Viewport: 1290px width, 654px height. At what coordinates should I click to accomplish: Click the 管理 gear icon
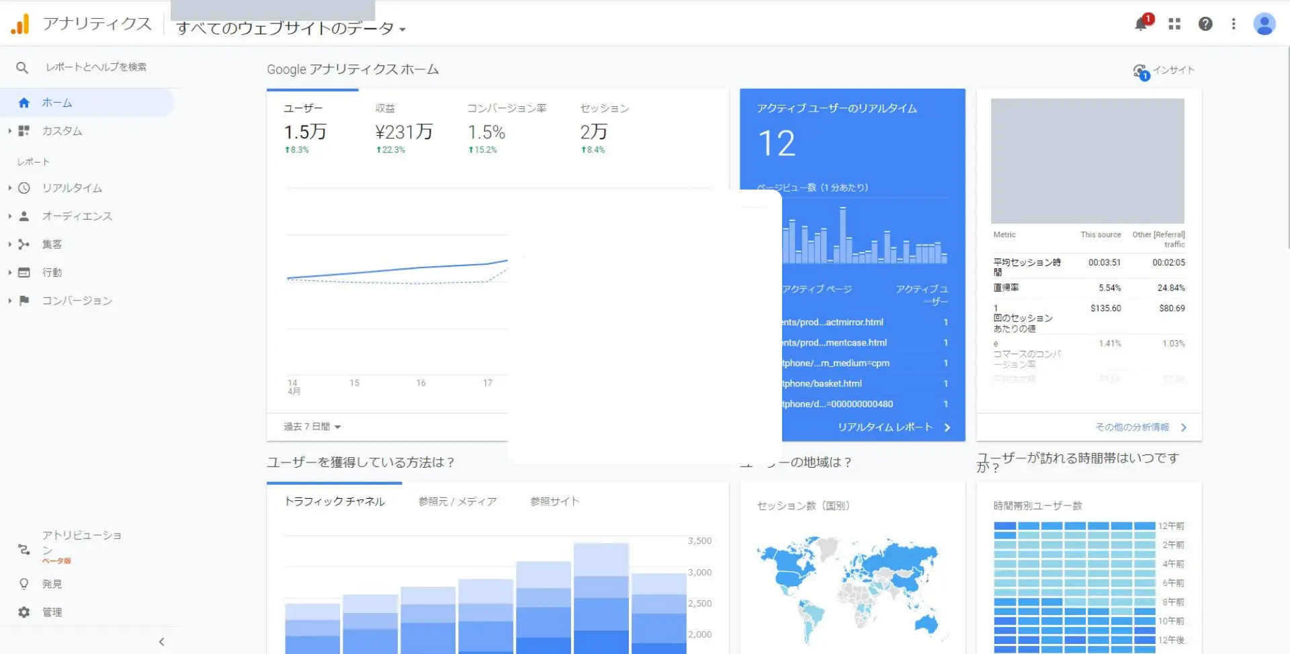pyautogui.click(x=24, y=612)
